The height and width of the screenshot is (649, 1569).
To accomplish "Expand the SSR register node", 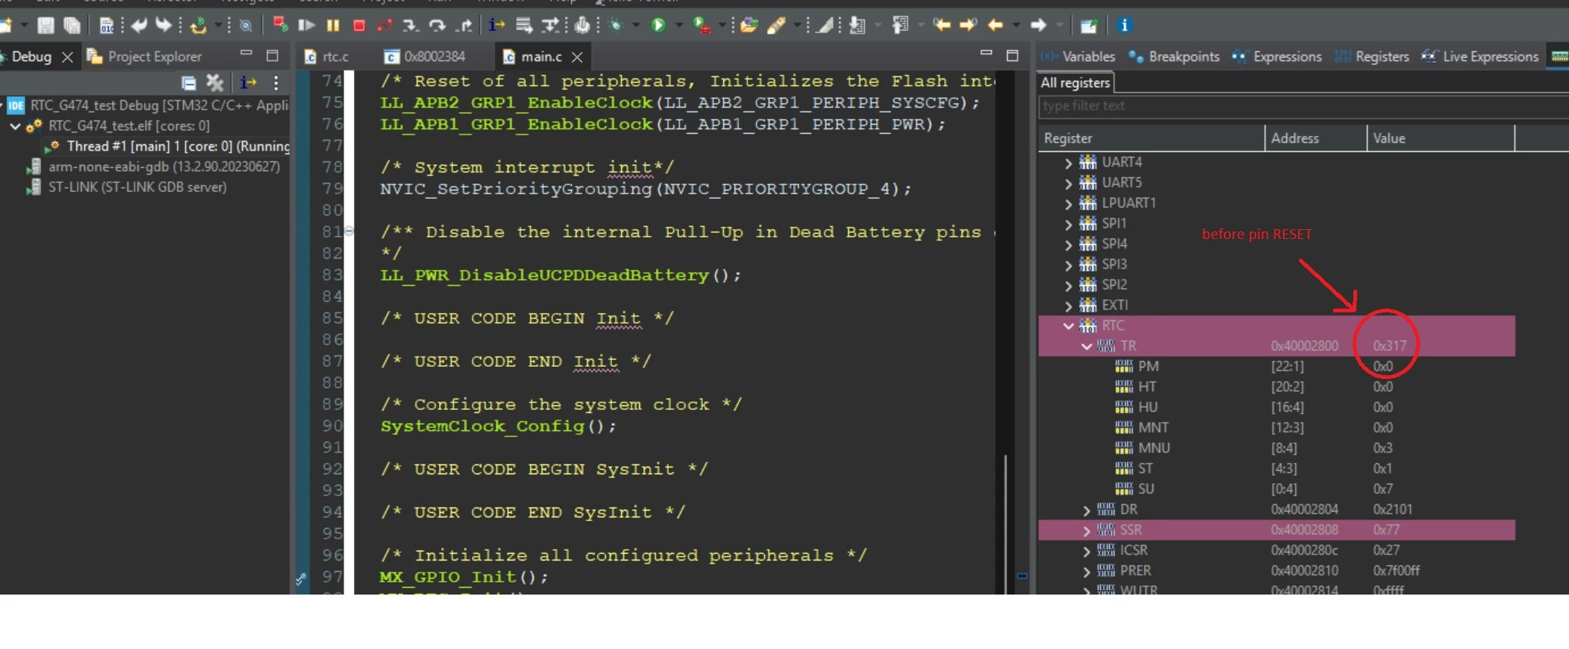I will (x=1086, y=530).
